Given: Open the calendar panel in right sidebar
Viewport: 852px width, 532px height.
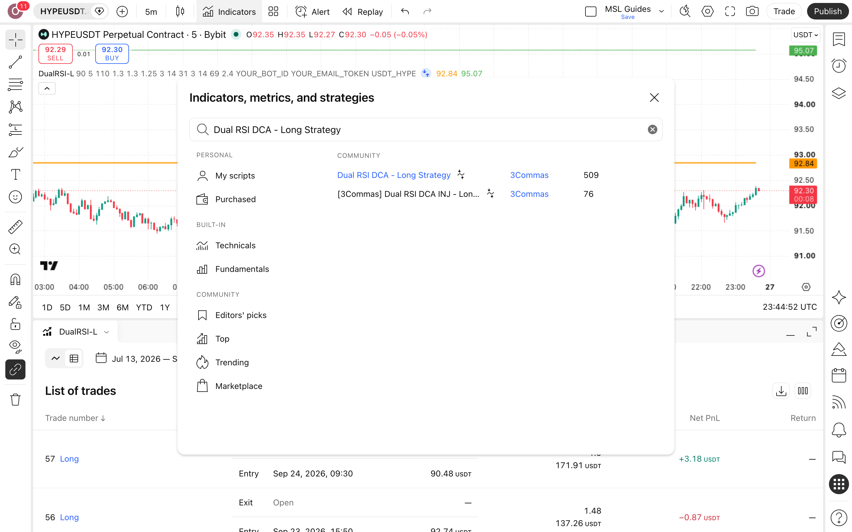Looking at the screenshot, I should click(x=839, y=375).
